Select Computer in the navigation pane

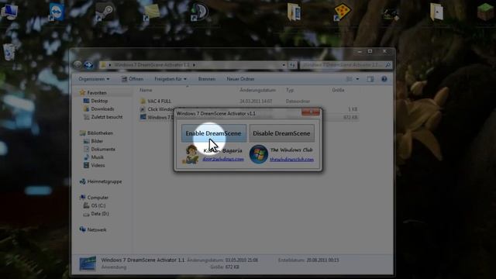click(x=98, y=198)
